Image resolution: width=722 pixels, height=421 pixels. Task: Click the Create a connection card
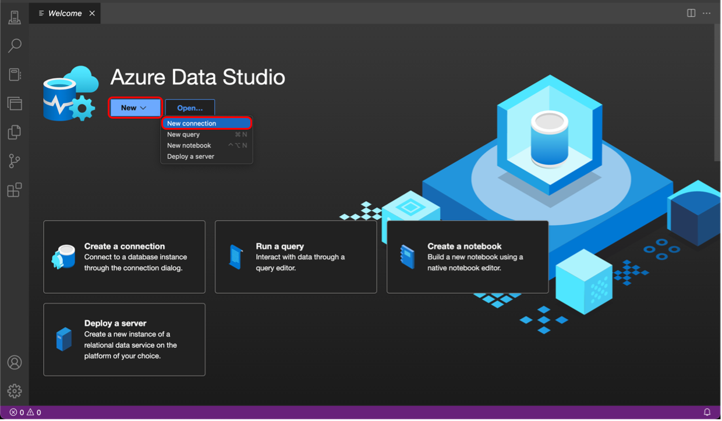click(x=124, y=257)
